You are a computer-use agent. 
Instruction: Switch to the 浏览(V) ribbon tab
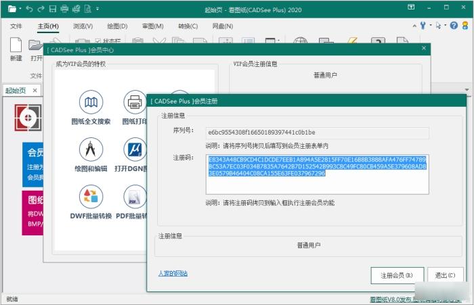click(83, 26)
